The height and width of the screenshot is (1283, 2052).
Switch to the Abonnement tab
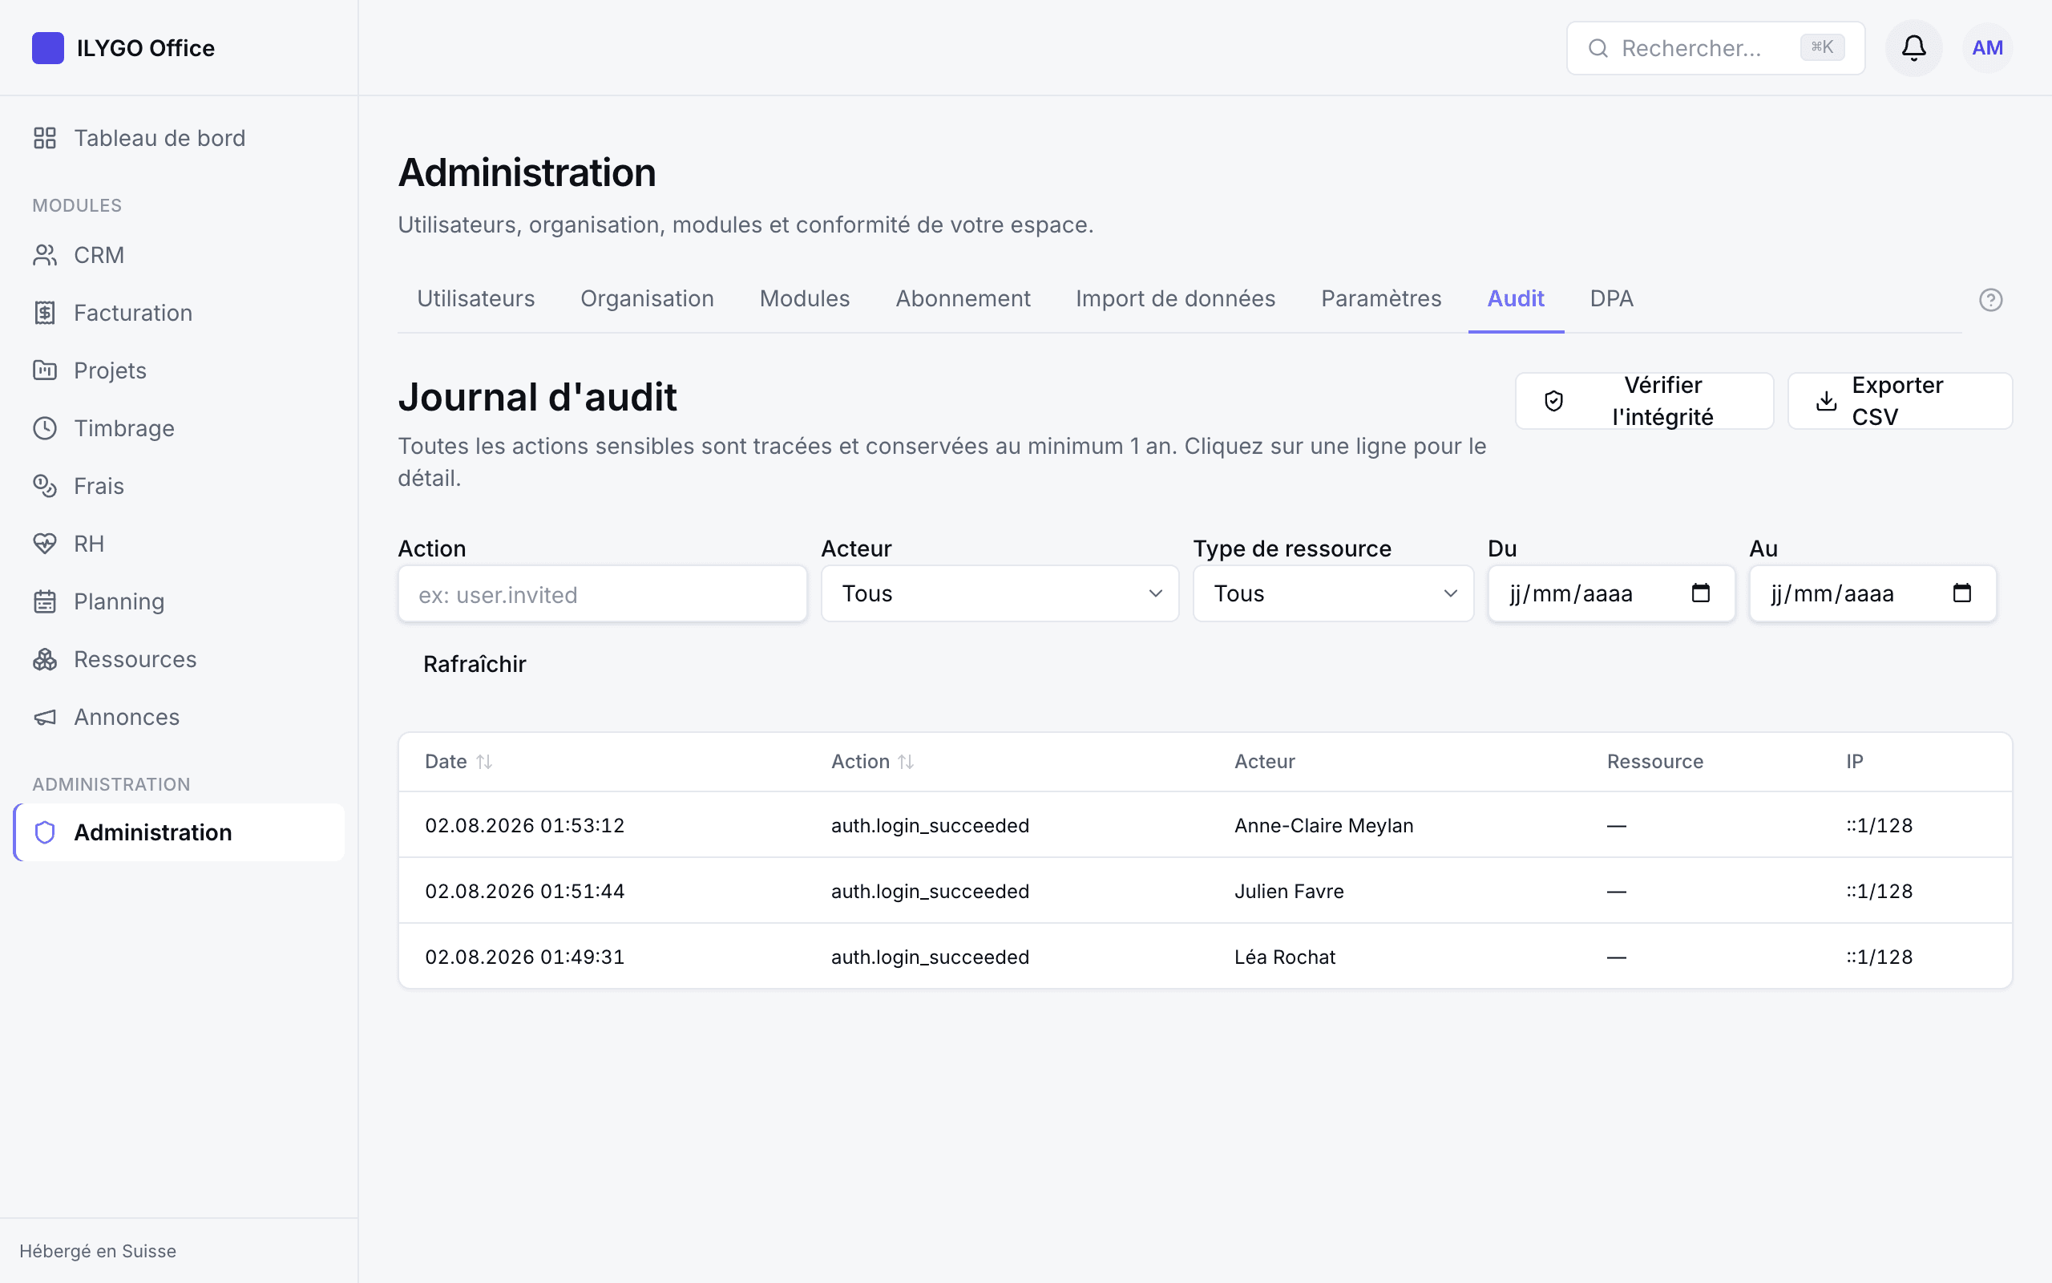pos(963,298)
